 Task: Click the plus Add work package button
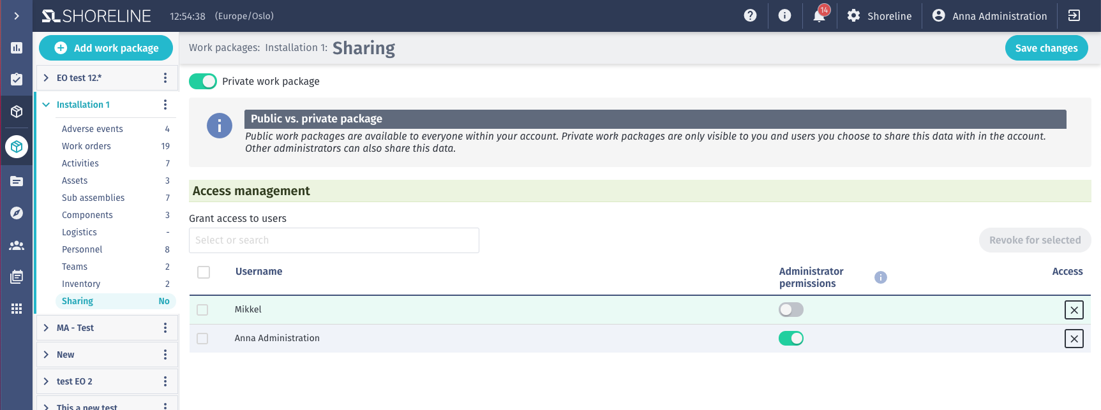pos(106,48)
